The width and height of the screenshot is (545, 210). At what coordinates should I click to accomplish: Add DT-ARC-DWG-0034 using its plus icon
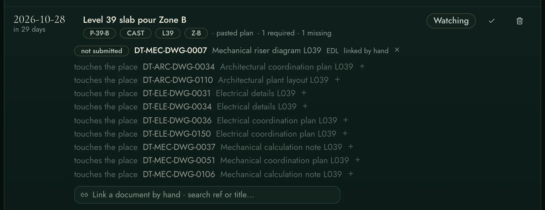click(362, 66)
